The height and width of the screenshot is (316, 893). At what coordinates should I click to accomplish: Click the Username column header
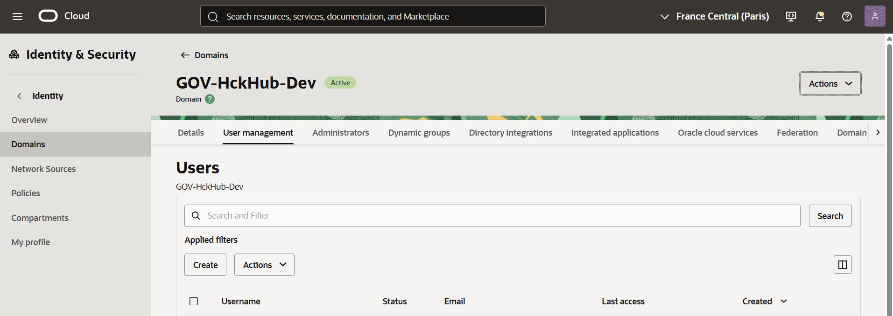pyautogui.click(x=241, y=302)
